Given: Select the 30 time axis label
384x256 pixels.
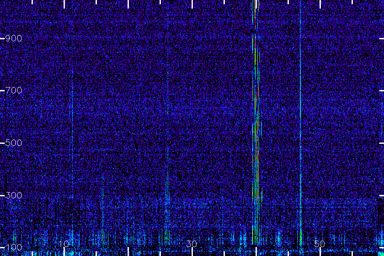Looking at the screenshot, I should point(192,244).
